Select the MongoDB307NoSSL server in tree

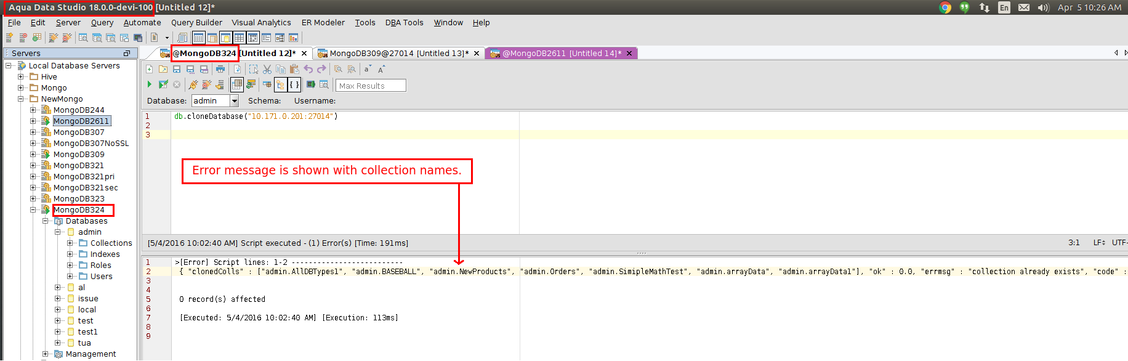pyautogui.click(x=91, y=143)
